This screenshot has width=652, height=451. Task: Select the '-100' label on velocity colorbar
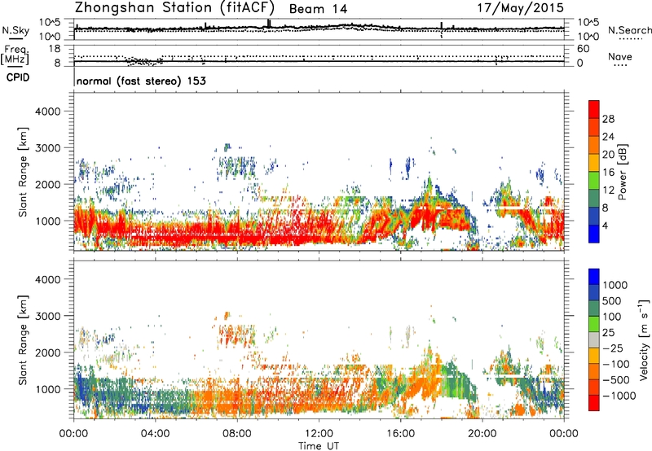(616, 364)
